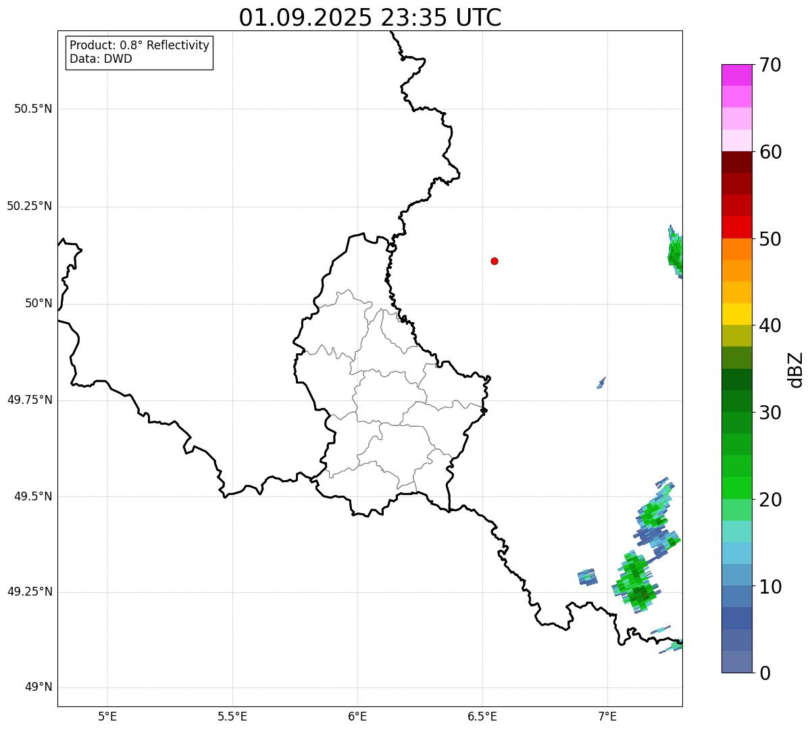Click the 5.5°E longitude tick label
812x730 pixels.
pos(232,716)
